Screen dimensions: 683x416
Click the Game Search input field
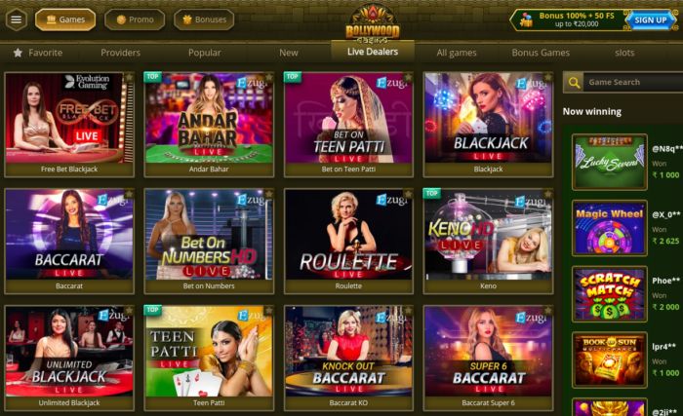tap(632, 82)
